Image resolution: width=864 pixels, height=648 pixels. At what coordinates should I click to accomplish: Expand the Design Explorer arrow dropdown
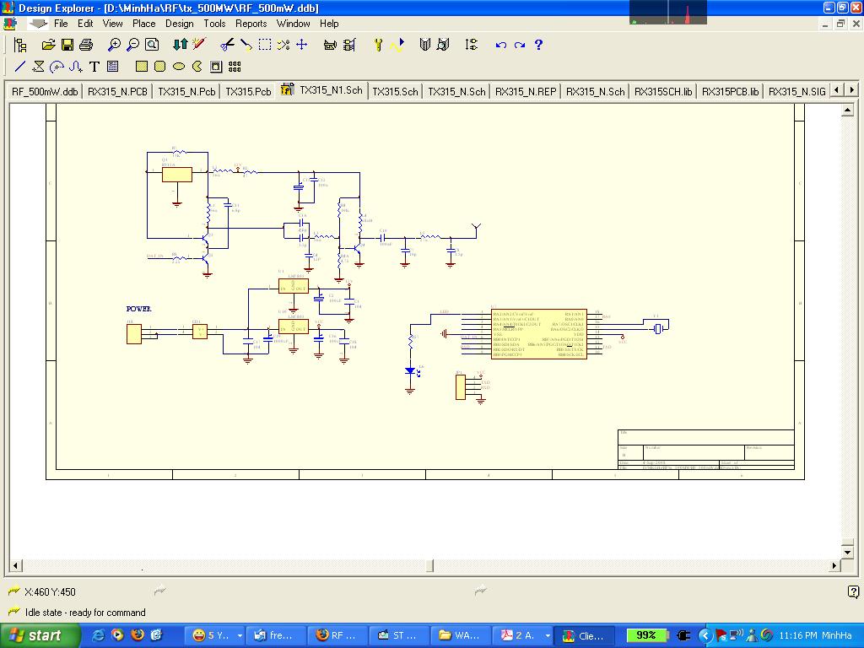(38, 24)
